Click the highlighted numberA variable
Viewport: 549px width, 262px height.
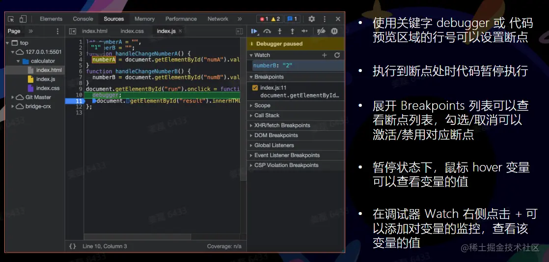(104, 60)
